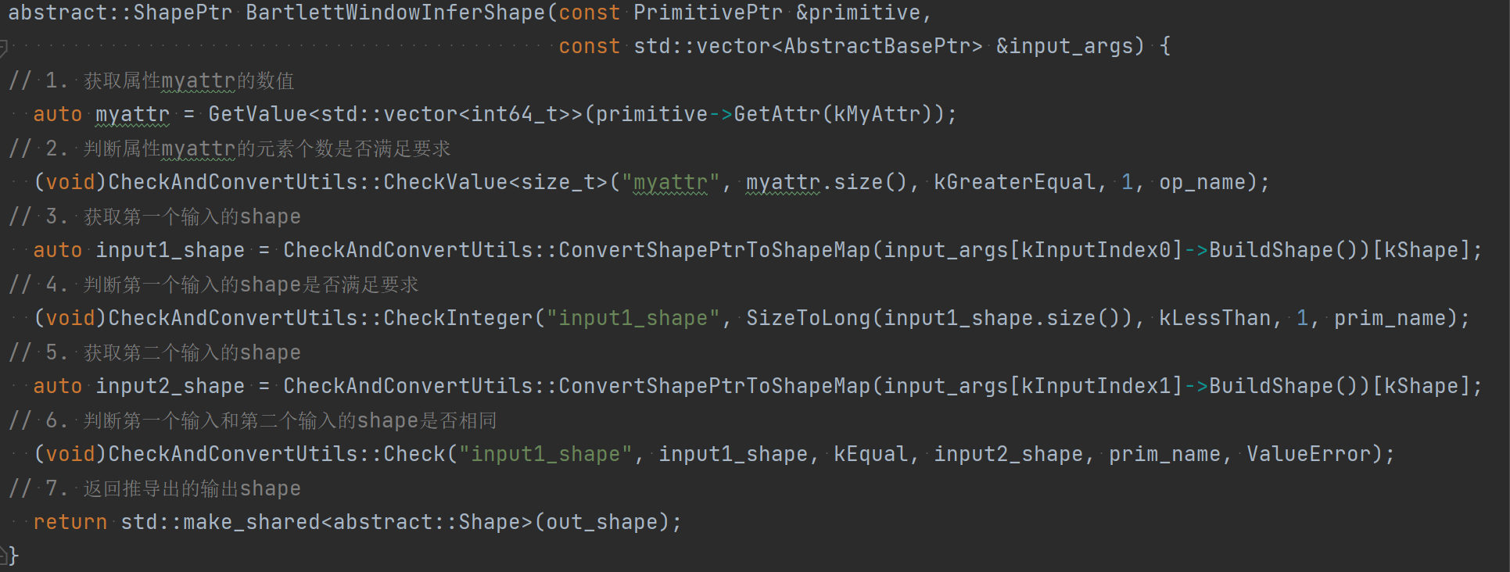Click out_shape in the return statement
The width and height of the screenshot is (1510, 572).
(602, 523)
